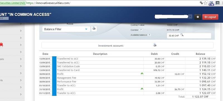This screenshot has height=101, width=223.
Task: Expand the sidebar row with red ribbon
Action: click(21, 45)
